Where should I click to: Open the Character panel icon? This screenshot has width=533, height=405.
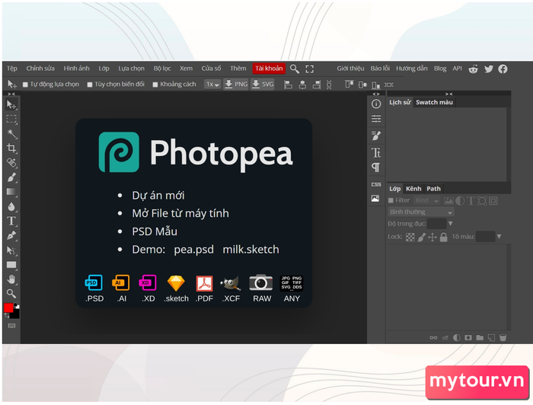point(376,152)
